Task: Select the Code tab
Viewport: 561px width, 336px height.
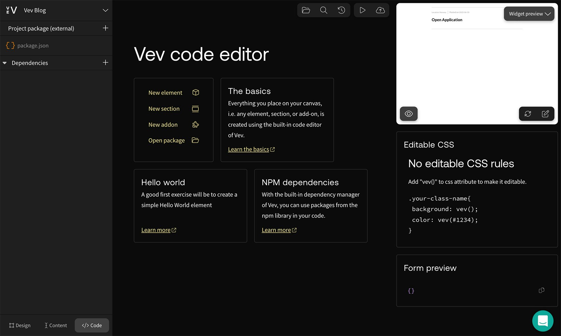Action: point(92,326)
